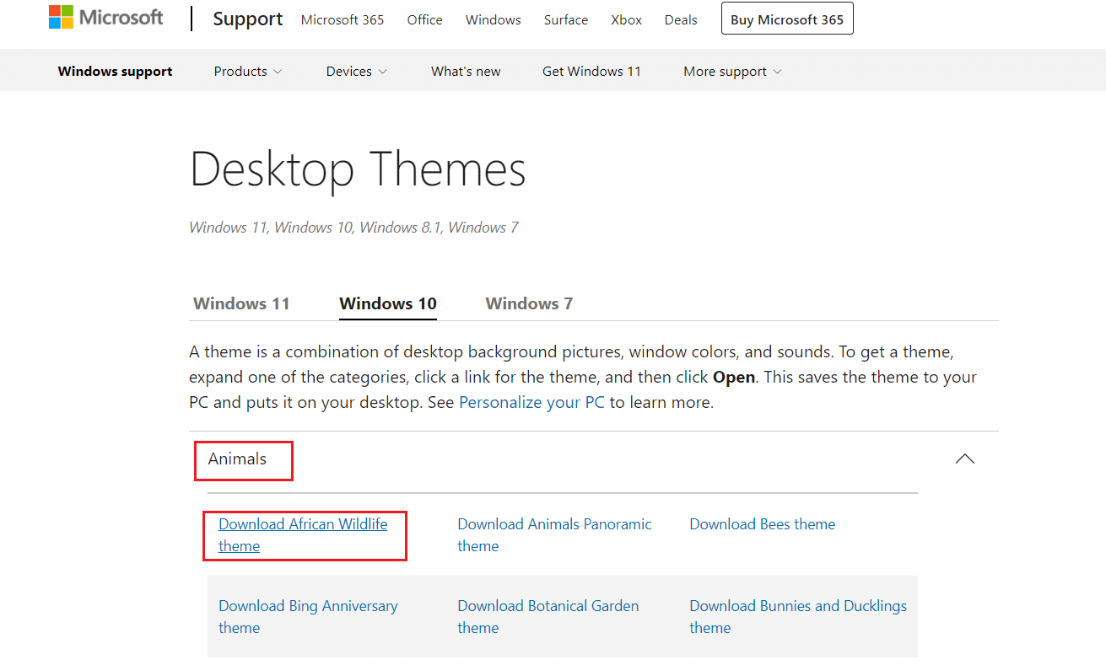Open the More support dropdown

point(731,71)
